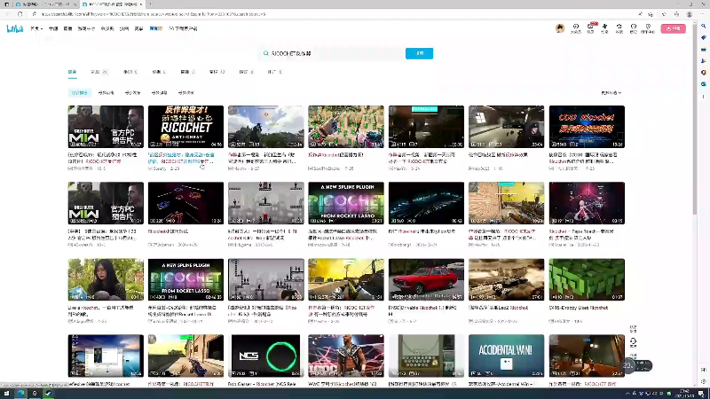Click the dark floating 23% widget
The height and width of the screenshot is (399, 710).
pos(636,365)
